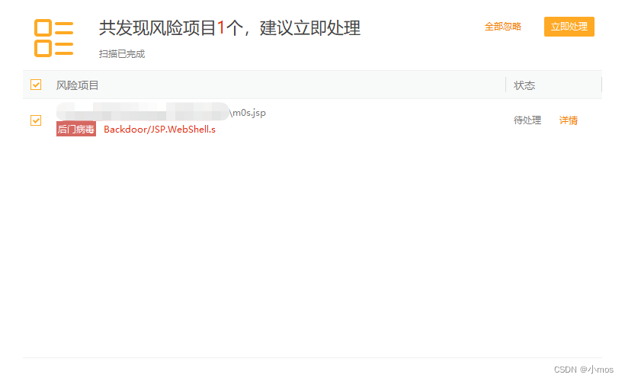Click the divider between 风险项目 and 状态
This screenshot has height=381, width=625.
[x=506, y=85]
